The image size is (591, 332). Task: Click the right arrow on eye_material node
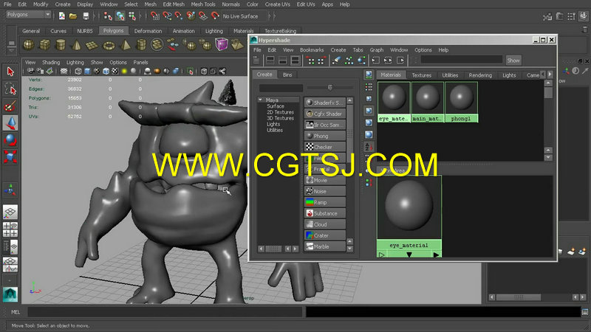[436, 255]
